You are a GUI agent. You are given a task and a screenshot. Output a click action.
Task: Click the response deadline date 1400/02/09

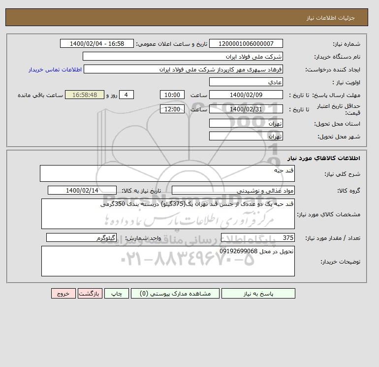tap(246, 95)
